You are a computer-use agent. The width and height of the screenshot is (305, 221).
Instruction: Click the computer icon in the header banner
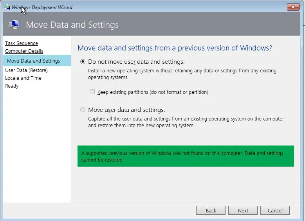coord(14,25)
